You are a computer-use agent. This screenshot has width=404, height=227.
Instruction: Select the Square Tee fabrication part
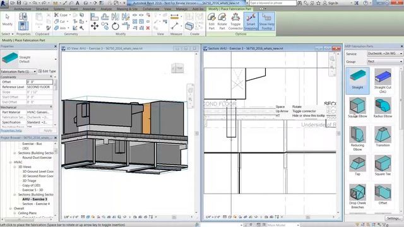[383, 165]
